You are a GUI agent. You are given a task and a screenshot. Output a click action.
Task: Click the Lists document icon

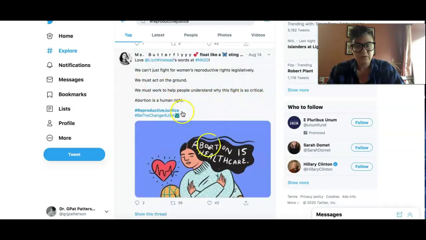pyautogui.click(x=50, y=109)
